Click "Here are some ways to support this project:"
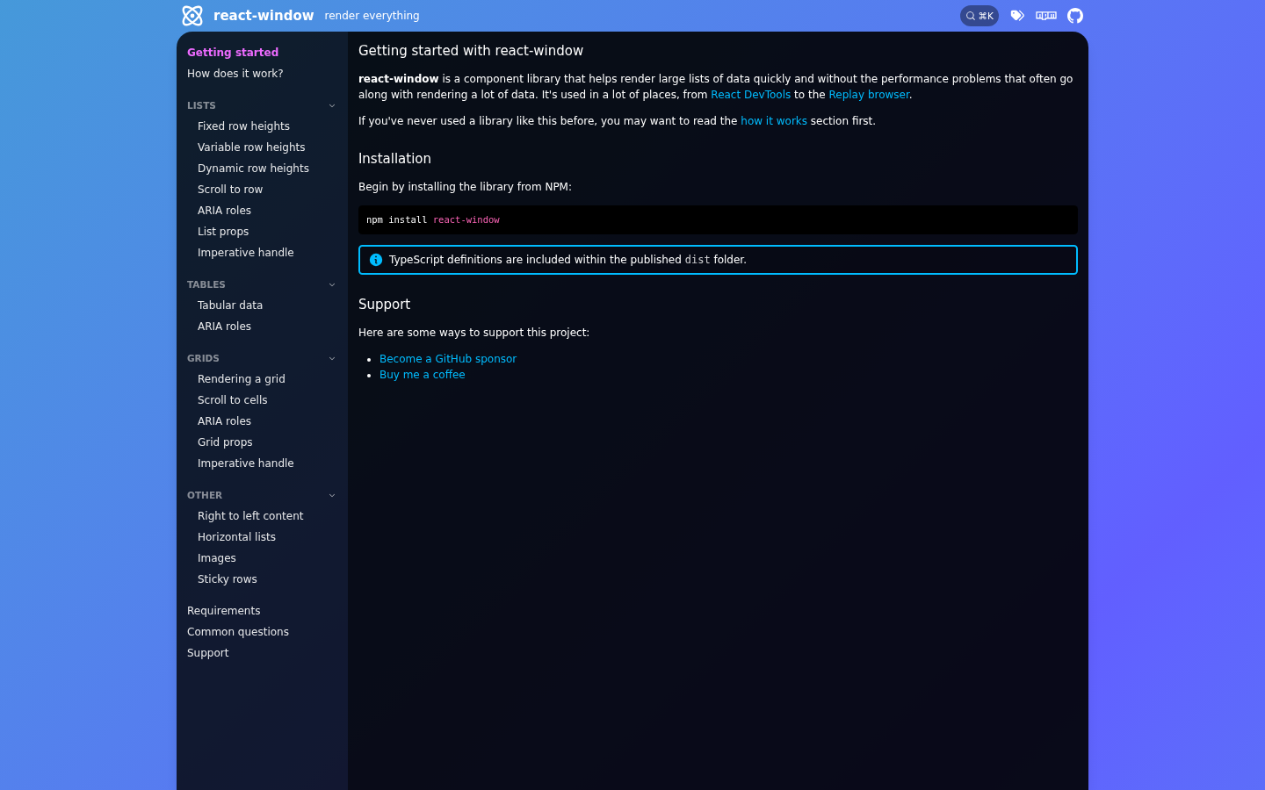1265x790 pixels. tap(473, 333)
